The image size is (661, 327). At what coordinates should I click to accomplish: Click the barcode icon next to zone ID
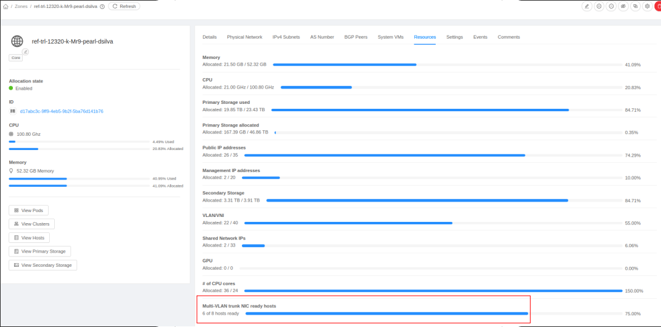13,111
